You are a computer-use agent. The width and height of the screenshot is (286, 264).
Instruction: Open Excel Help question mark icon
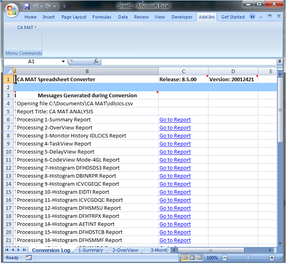point(252,16)
